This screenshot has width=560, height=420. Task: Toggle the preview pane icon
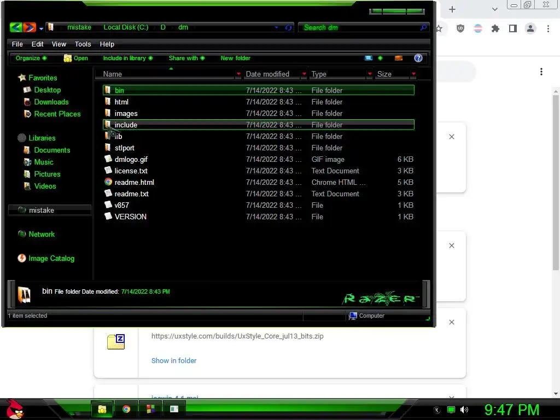pos(399,58)
